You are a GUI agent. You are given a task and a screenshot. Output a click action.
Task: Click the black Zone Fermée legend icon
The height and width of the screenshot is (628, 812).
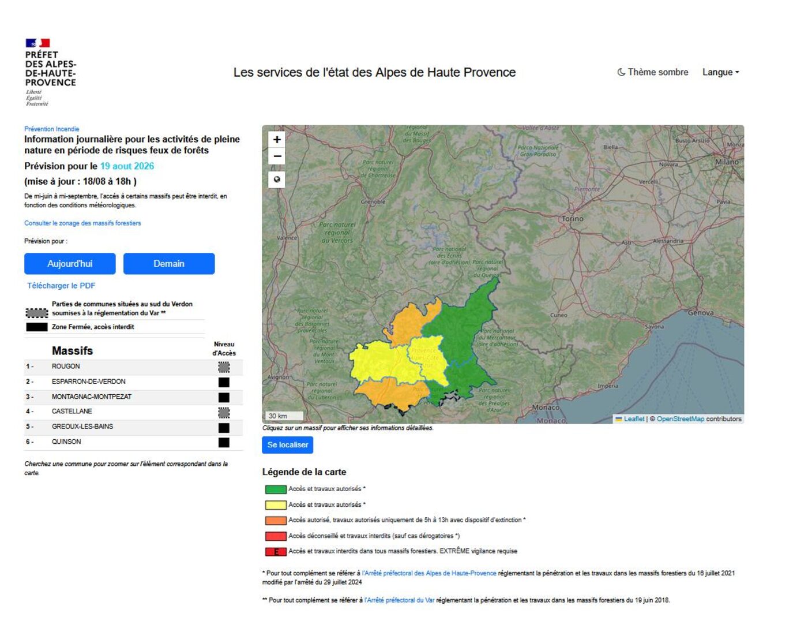point(37,327)
